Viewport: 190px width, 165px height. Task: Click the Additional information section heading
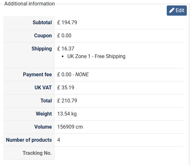click(x=30, y=4)
